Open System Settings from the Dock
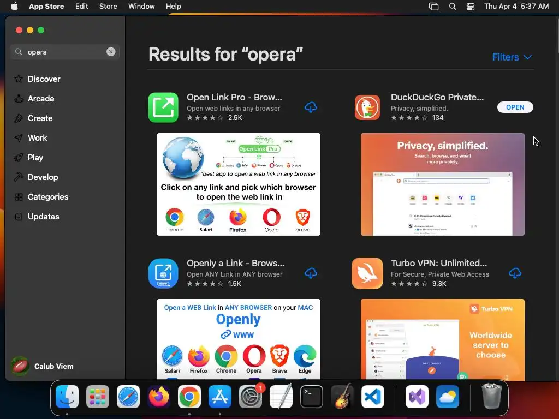The image size is (559, 419). point(251,397)
